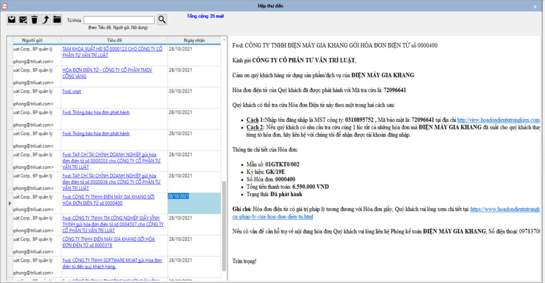The width and height of the screenshot is (545, 283).
Task: Sort by the Tiêu đề column header
Action: click(114, 40)
